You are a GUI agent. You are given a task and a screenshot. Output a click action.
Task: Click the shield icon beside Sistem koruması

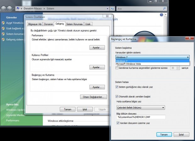(3, 34)
